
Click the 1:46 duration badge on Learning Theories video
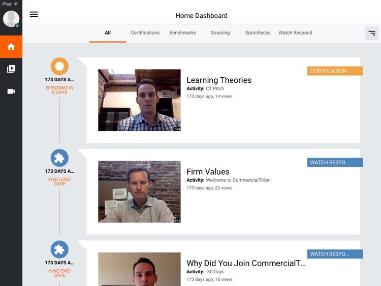(177, 129)
